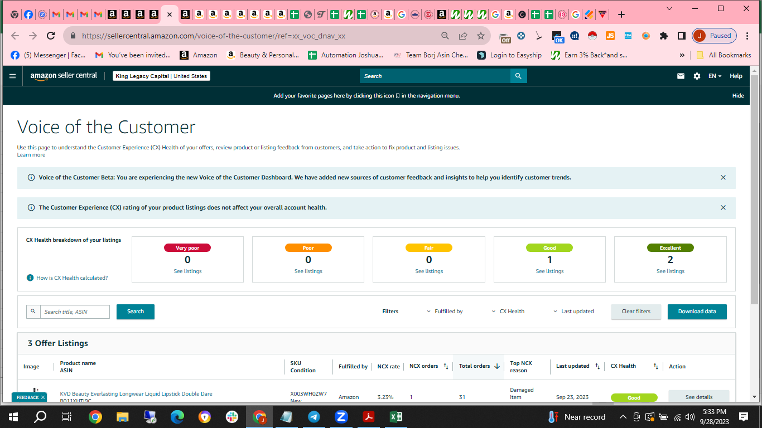The height and width of the screenshot is (428, 762).
Task: Dismiss the CX rating account health banner
Action: pos(723,207)
